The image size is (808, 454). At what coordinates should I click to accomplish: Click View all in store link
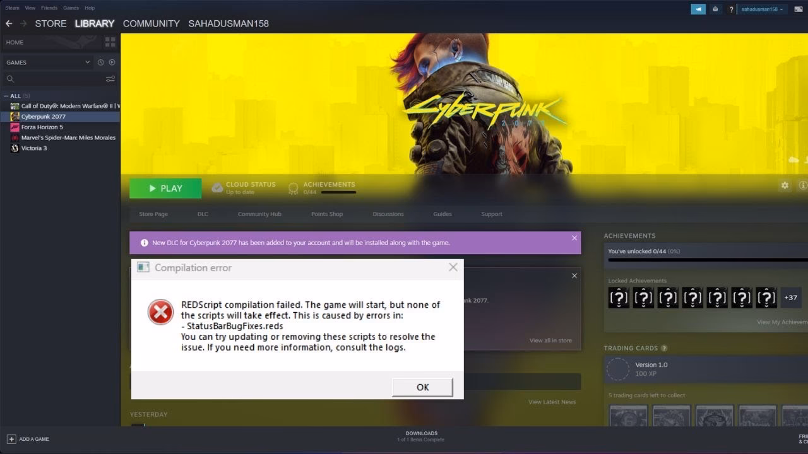[x=550, y=340]
